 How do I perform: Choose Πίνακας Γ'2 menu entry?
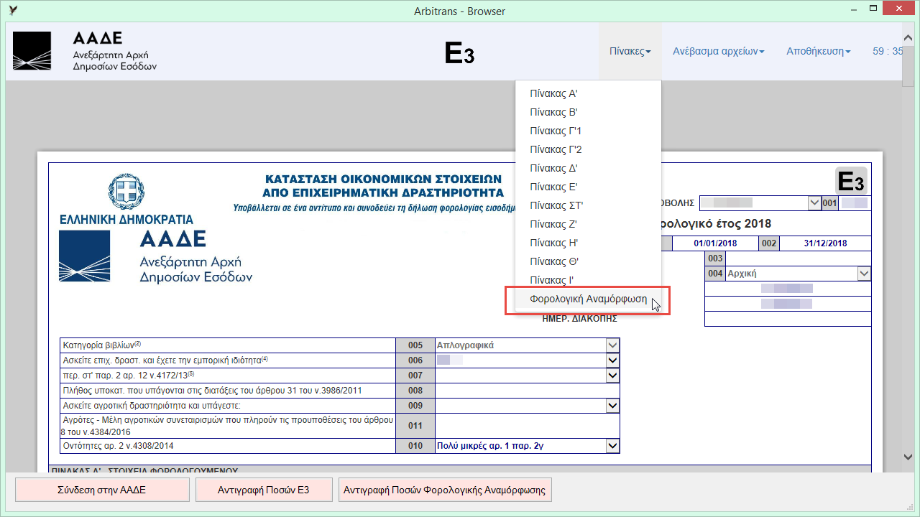[x=588, y=149]
